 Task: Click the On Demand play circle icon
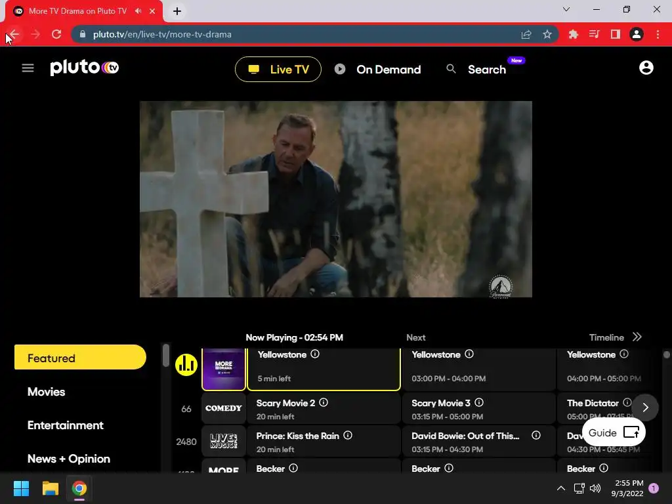tap(340, 69)
